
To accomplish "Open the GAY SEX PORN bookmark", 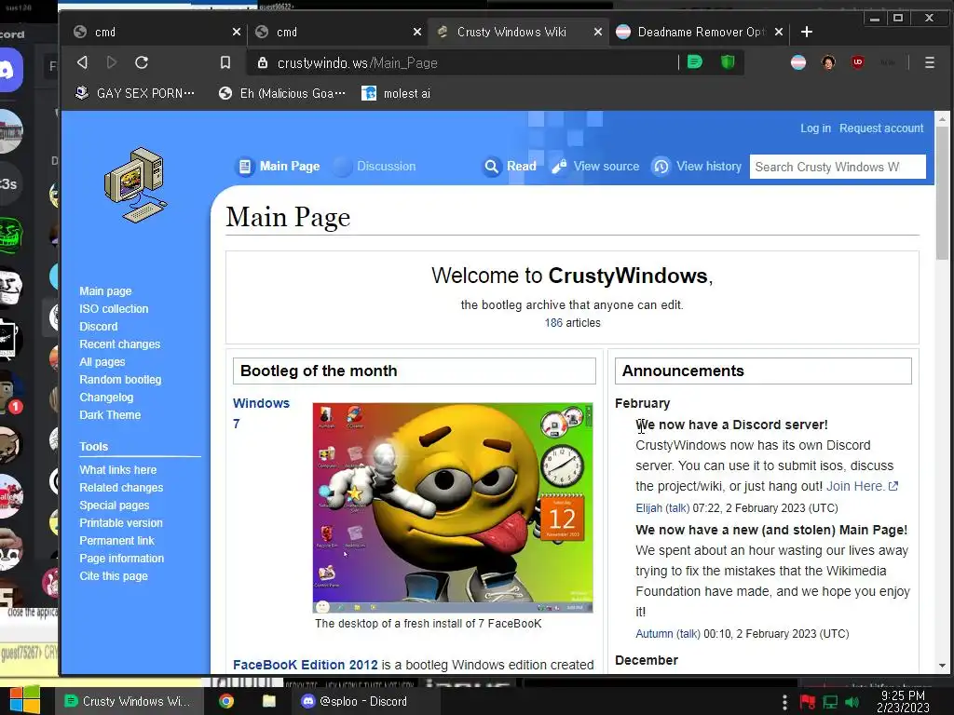I will click(x=134, y=93).
